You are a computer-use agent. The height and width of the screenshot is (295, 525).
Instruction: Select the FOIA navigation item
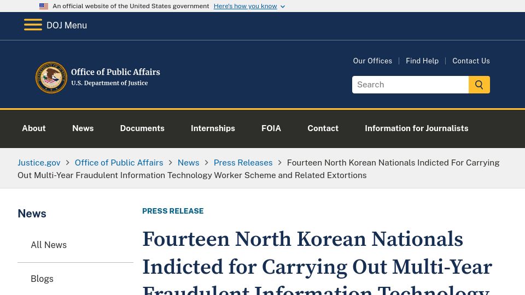[x=271, y=128]
